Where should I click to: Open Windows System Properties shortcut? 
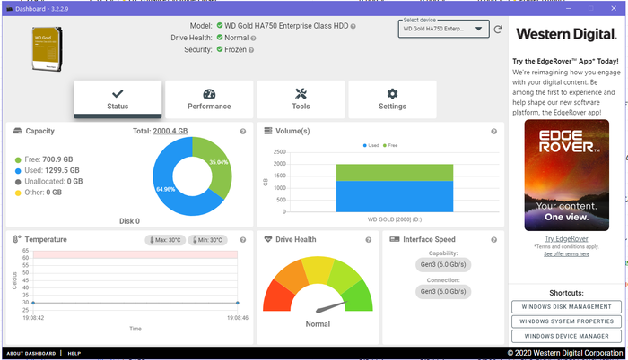[566, 321]
